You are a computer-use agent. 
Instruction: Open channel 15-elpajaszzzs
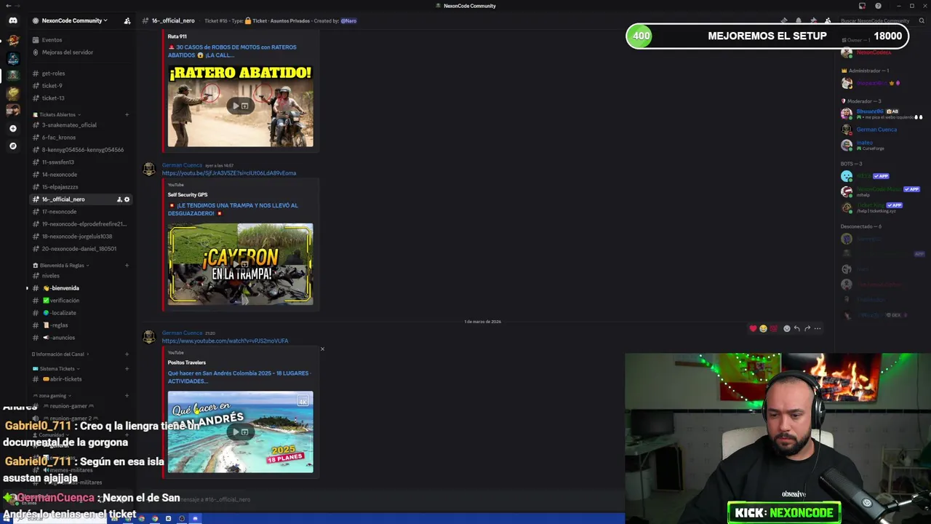60,187
